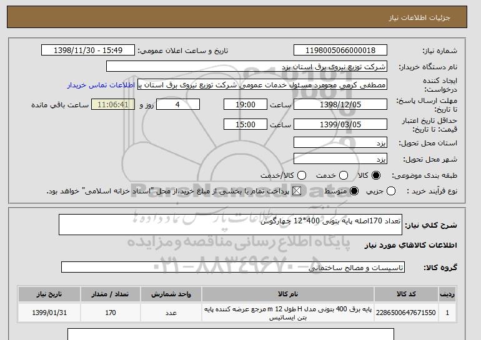Screen dimensions: 481x340
Task: Click the تعداد / مقدار column header
Action: click(111, 294)
